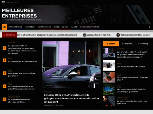The width and height of the screenshot is (153, 114).
Task: Open ticker headline about Uber et Lyft
Action: click(47, 35)
